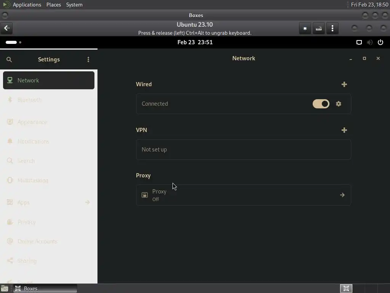390x293 pixels.
Task: Open the System menu
Action: click(x=74, y=5)
